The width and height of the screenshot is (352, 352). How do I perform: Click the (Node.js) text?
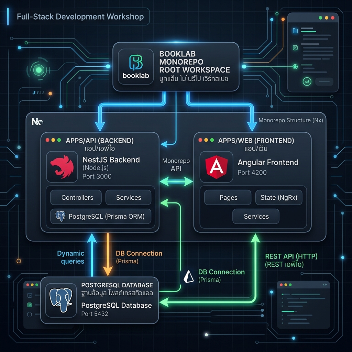96,168
